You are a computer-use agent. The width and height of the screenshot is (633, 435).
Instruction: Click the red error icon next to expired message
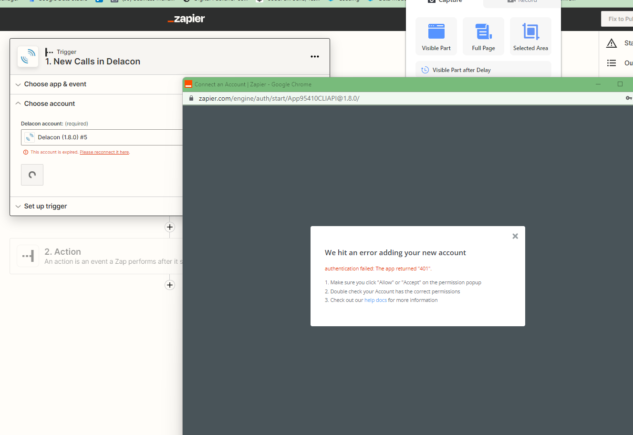[x=26, y=152]
